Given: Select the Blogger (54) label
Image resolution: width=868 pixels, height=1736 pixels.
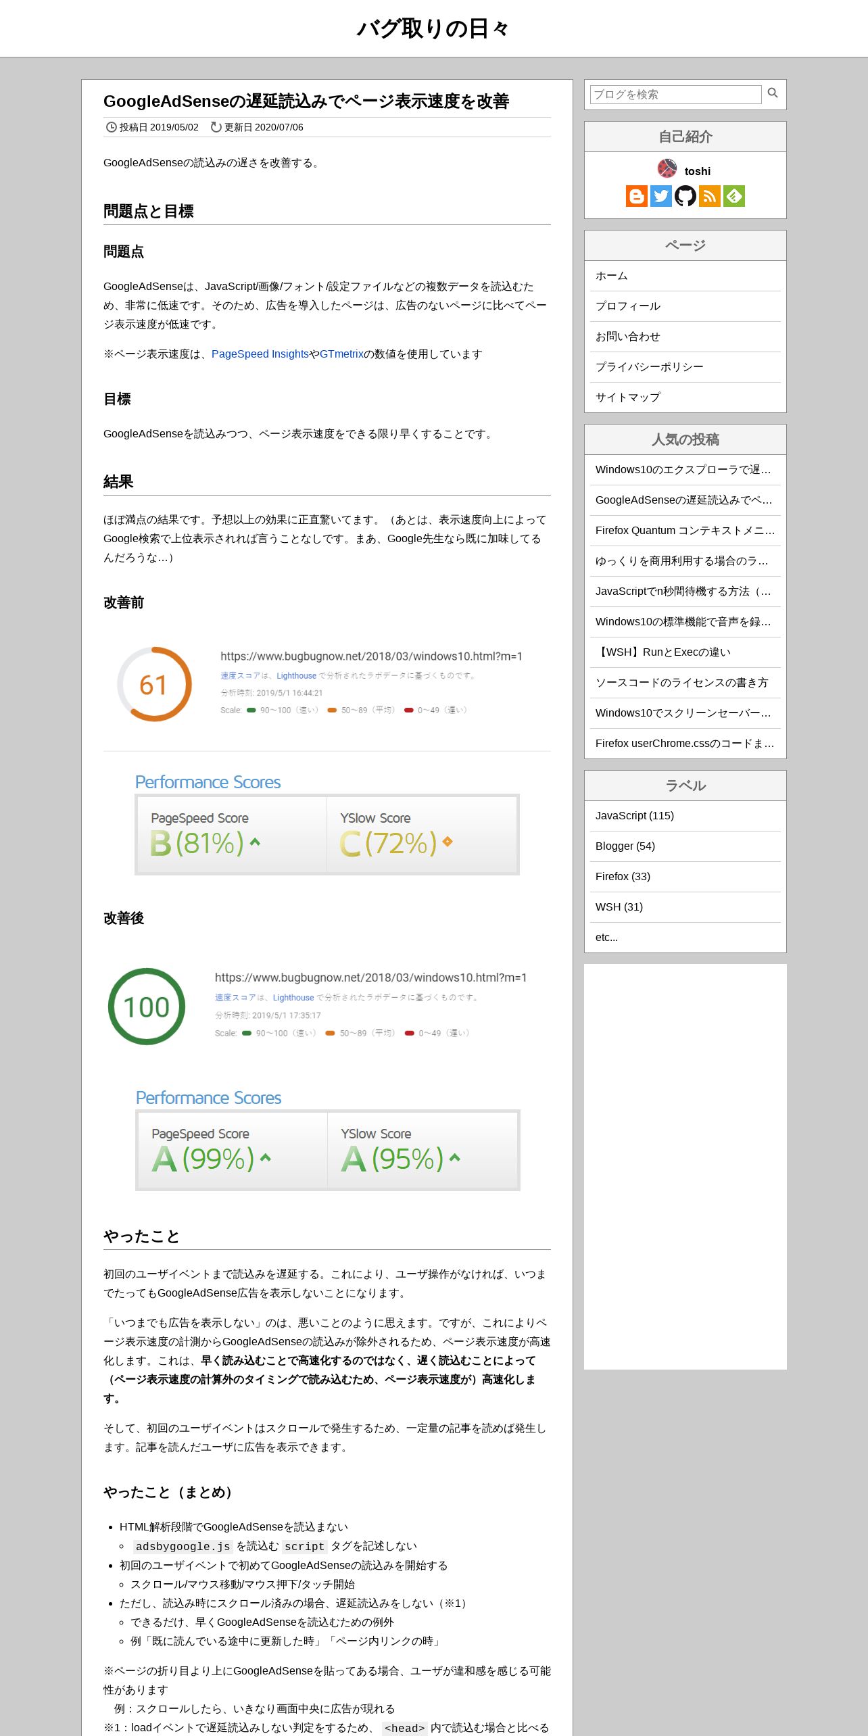Looking at the screenshot, I should 685,846.
